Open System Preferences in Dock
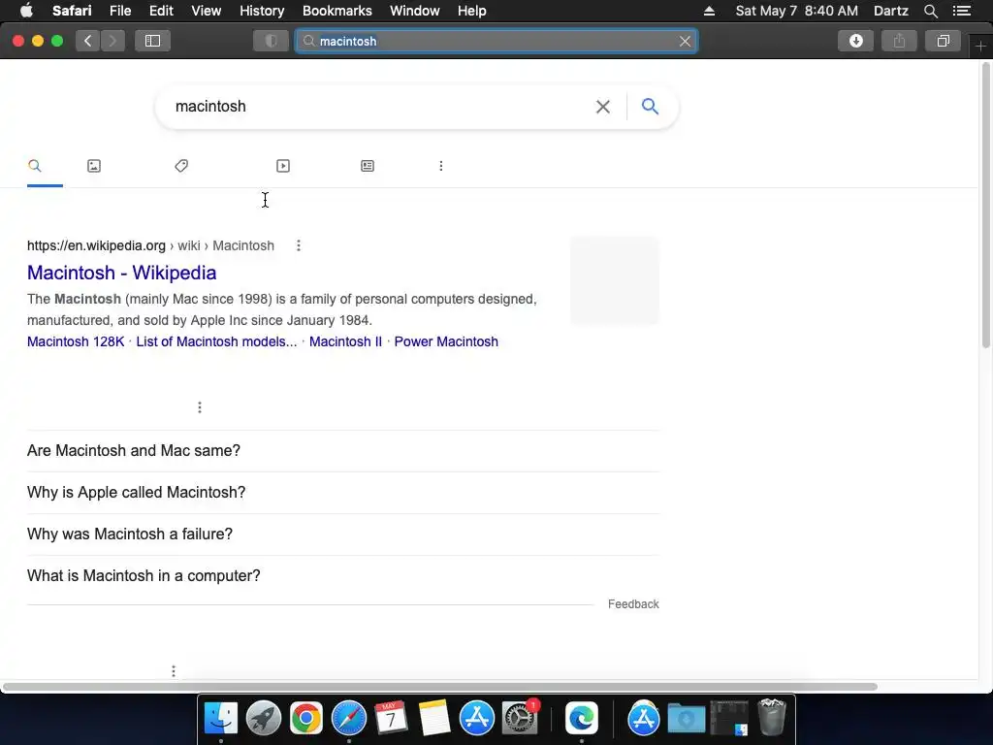 tap(520, 718)
